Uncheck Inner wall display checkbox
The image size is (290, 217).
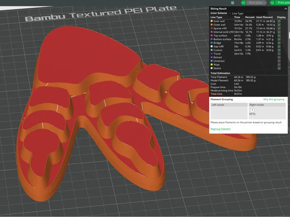click(x=279, y=21)
